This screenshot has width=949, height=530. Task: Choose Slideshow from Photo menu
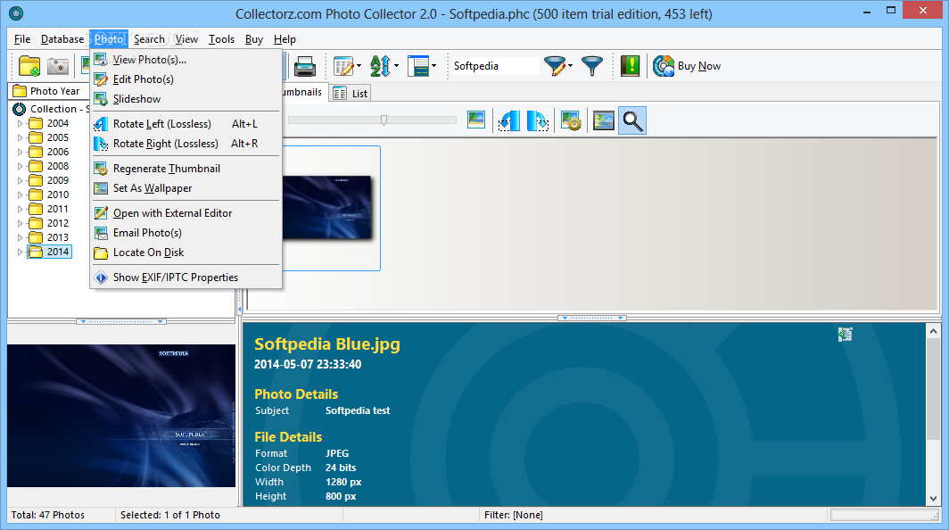click(x=186, y=99)
